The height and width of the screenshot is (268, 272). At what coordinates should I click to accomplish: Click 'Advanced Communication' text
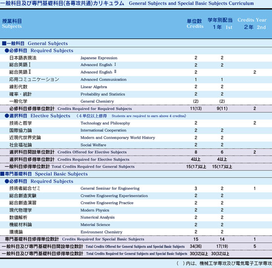[103, 79]
